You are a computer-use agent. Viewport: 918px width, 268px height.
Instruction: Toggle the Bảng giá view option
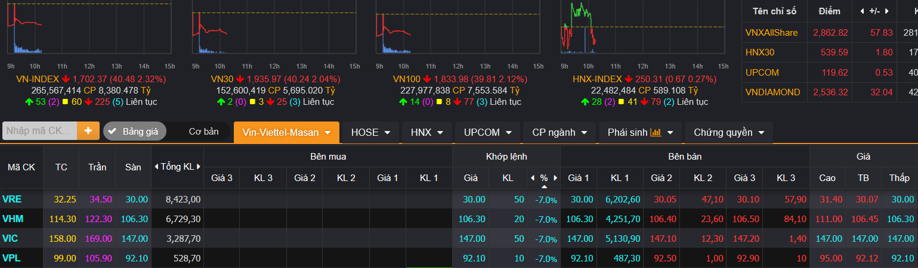[134, 132]
